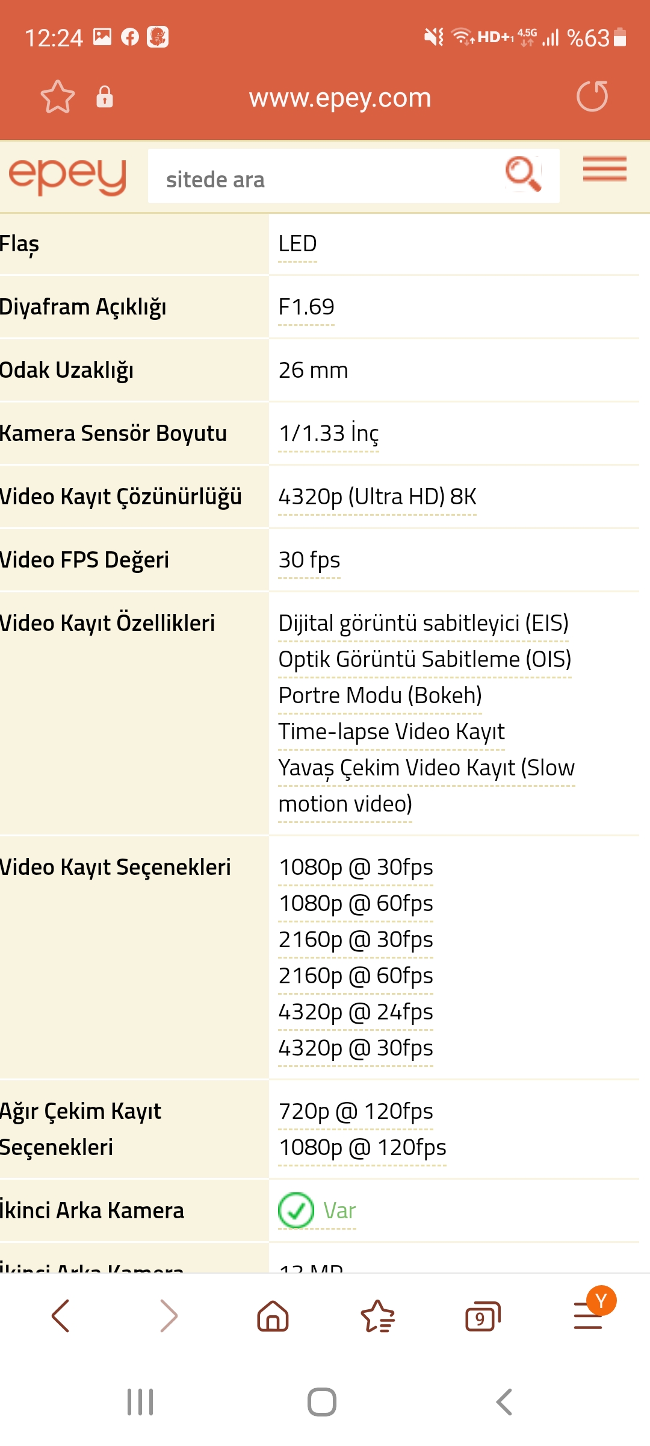
Task: Go back using browser back arrow
Action: pos(61,1315)
